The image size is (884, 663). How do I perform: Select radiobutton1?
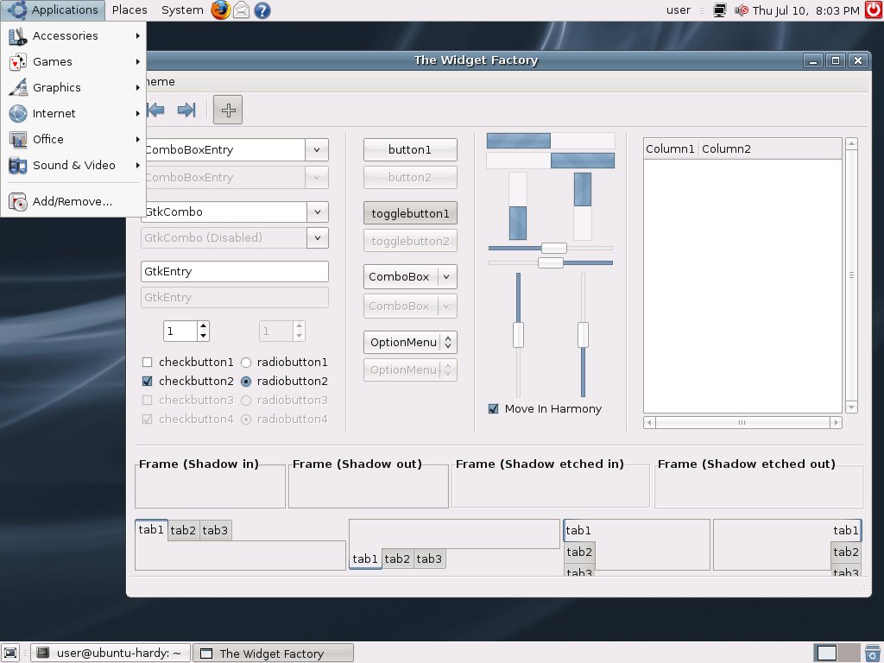246,362
